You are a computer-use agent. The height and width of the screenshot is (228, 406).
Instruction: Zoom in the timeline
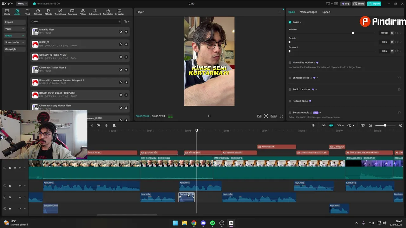401,125
